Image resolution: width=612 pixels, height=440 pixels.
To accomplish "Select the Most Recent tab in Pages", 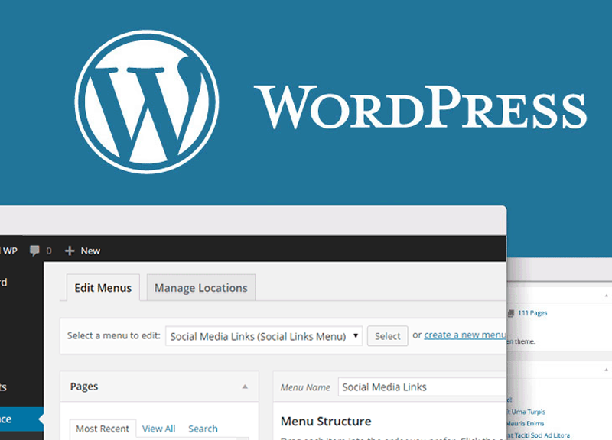I will [103, 429].
